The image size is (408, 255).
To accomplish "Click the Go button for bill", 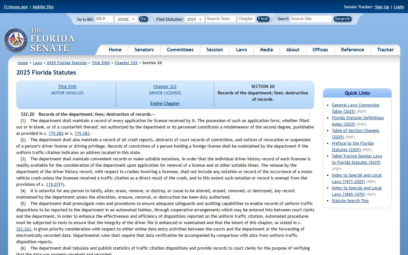I will click(143, 19).
